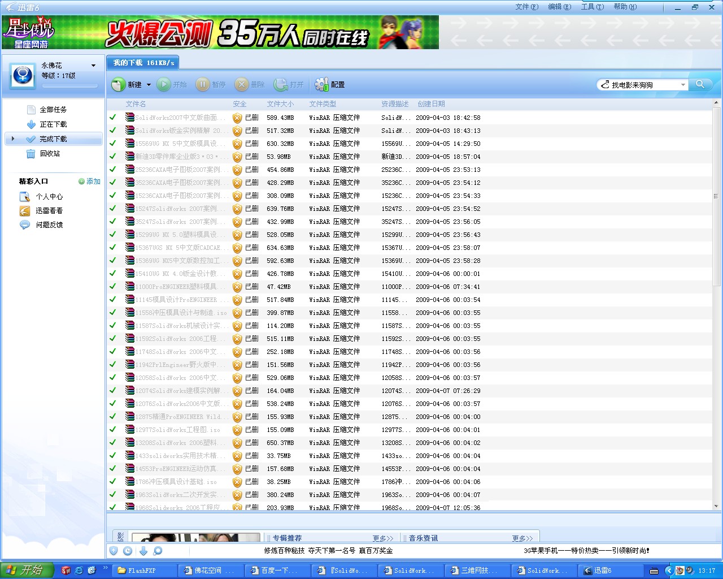723x579 pixels.
Task: Click the security shield icon of the 589.43MB row
Action: click(237, 118)
